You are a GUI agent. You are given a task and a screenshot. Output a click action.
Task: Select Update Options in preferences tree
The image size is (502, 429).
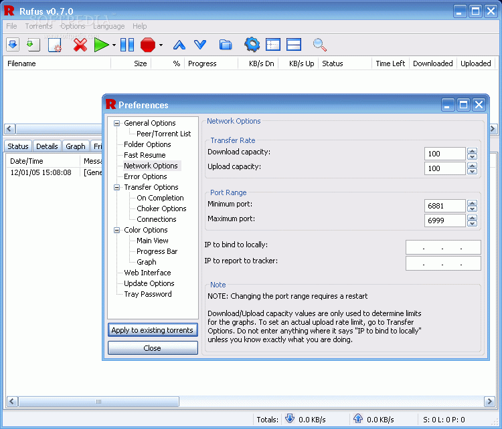(x=149, y=283)
